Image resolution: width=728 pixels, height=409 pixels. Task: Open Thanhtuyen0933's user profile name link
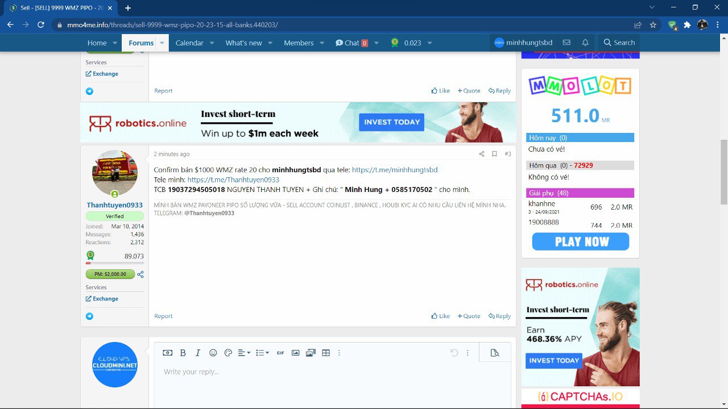pyautogui.click(x=115, y=205)
